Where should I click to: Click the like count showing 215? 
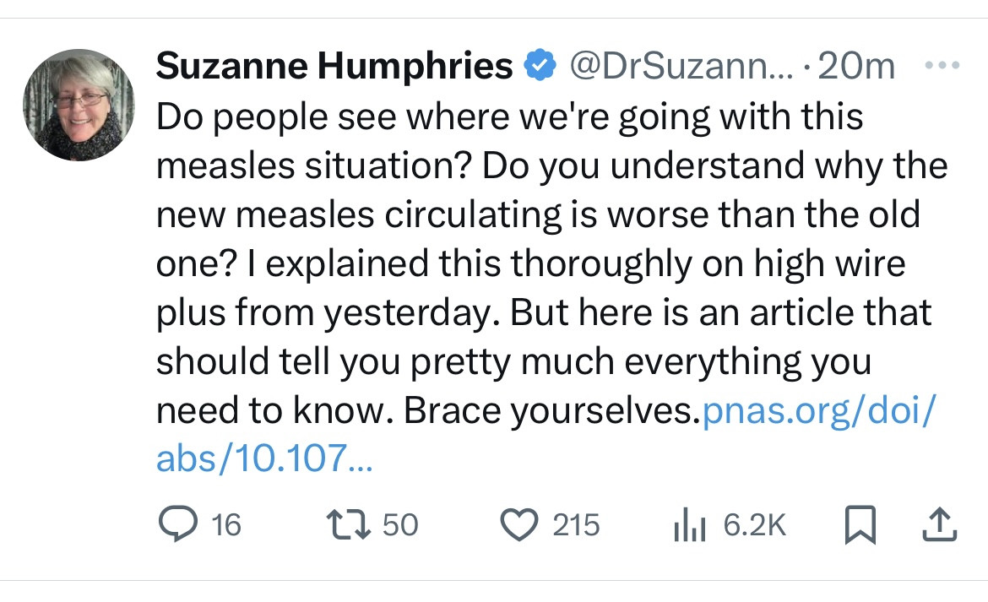pyautogui.click(x=576, y=525)
